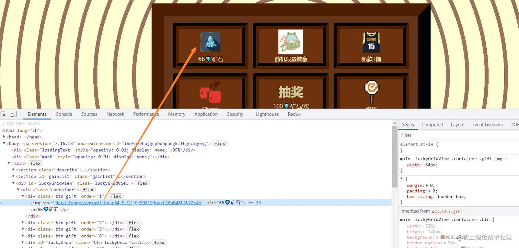519x248 pixels.
Task: Open the Application tab
Action: coord(206,114)
